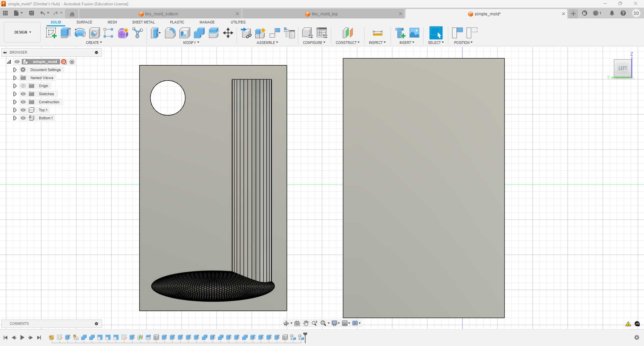Screen dimensions: 644x346
Task: Select the Move/Copy tool
Action: (228, 33)
